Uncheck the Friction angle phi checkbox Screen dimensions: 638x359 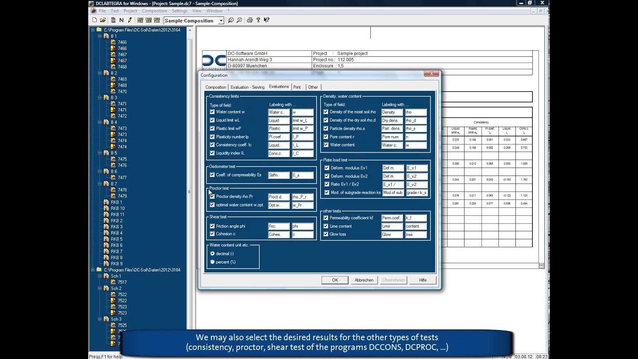click(212, 226)
